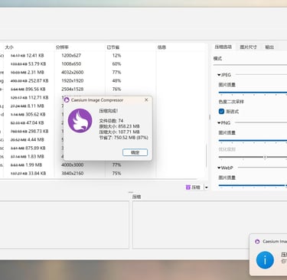Adjust the JPEG image quality slider

click(x=253, y=93)
